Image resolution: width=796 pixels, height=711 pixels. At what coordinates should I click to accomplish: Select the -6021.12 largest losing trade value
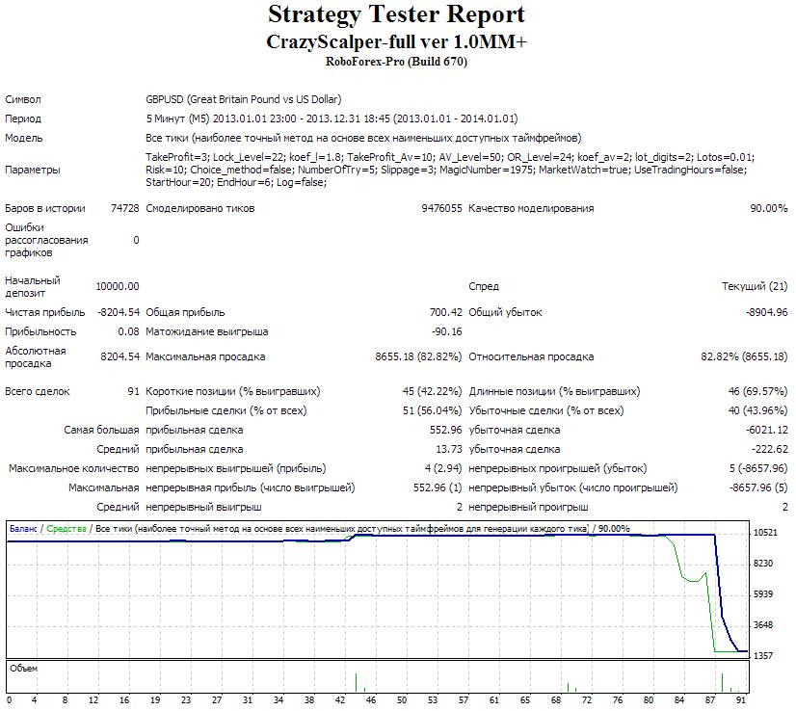[x=766, y=430]
